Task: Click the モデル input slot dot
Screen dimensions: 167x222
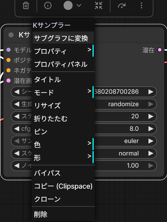Action: click(x=8, y=50)
